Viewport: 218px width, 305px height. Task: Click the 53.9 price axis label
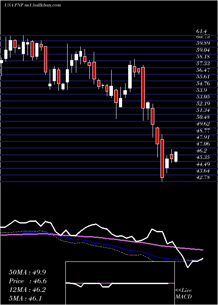pyautogui.click(x=201, y=90)
